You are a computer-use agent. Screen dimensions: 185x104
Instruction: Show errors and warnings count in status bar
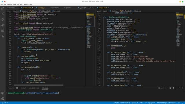(x=5, y=103)
